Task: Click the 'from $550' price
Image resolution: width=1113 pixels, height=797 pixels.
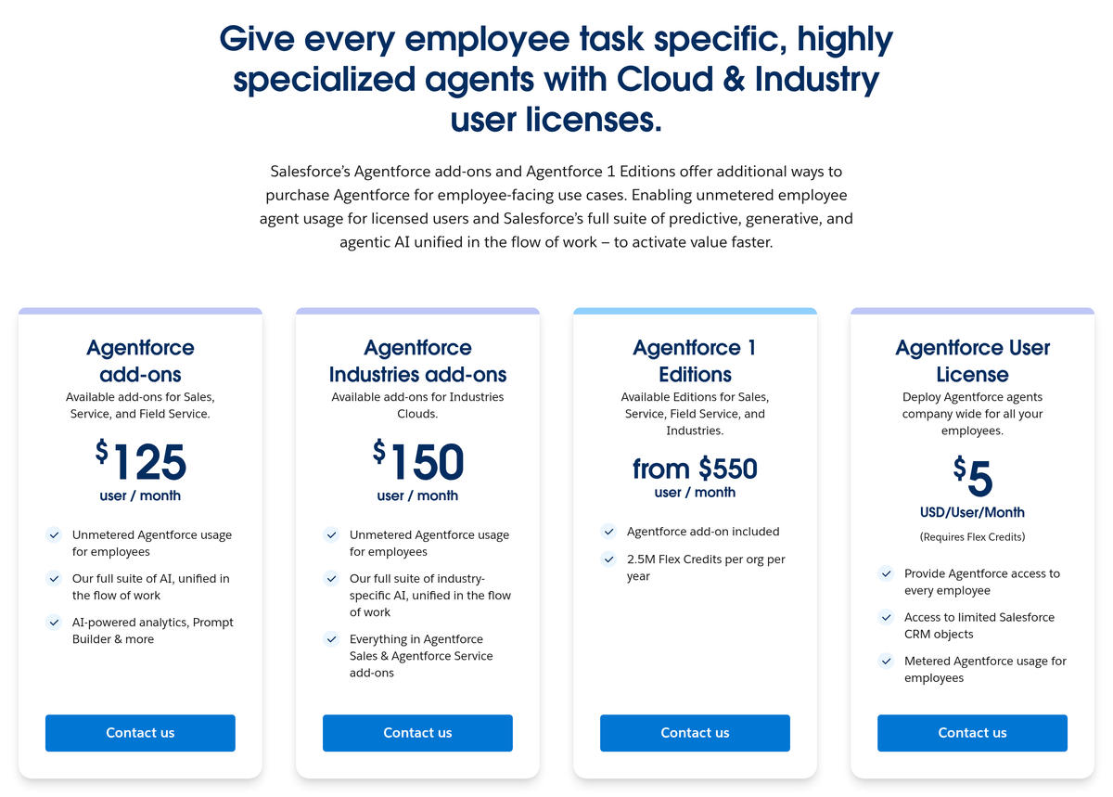Action: (695, 469)
